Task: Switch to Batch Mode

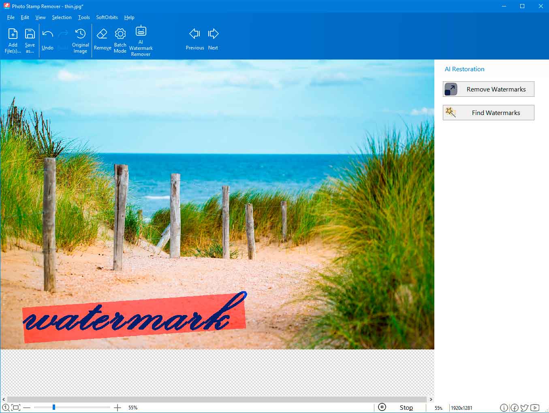Action: [120, 39]
